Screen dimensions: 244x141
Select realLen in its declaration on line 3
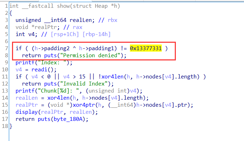coord(82,20)
